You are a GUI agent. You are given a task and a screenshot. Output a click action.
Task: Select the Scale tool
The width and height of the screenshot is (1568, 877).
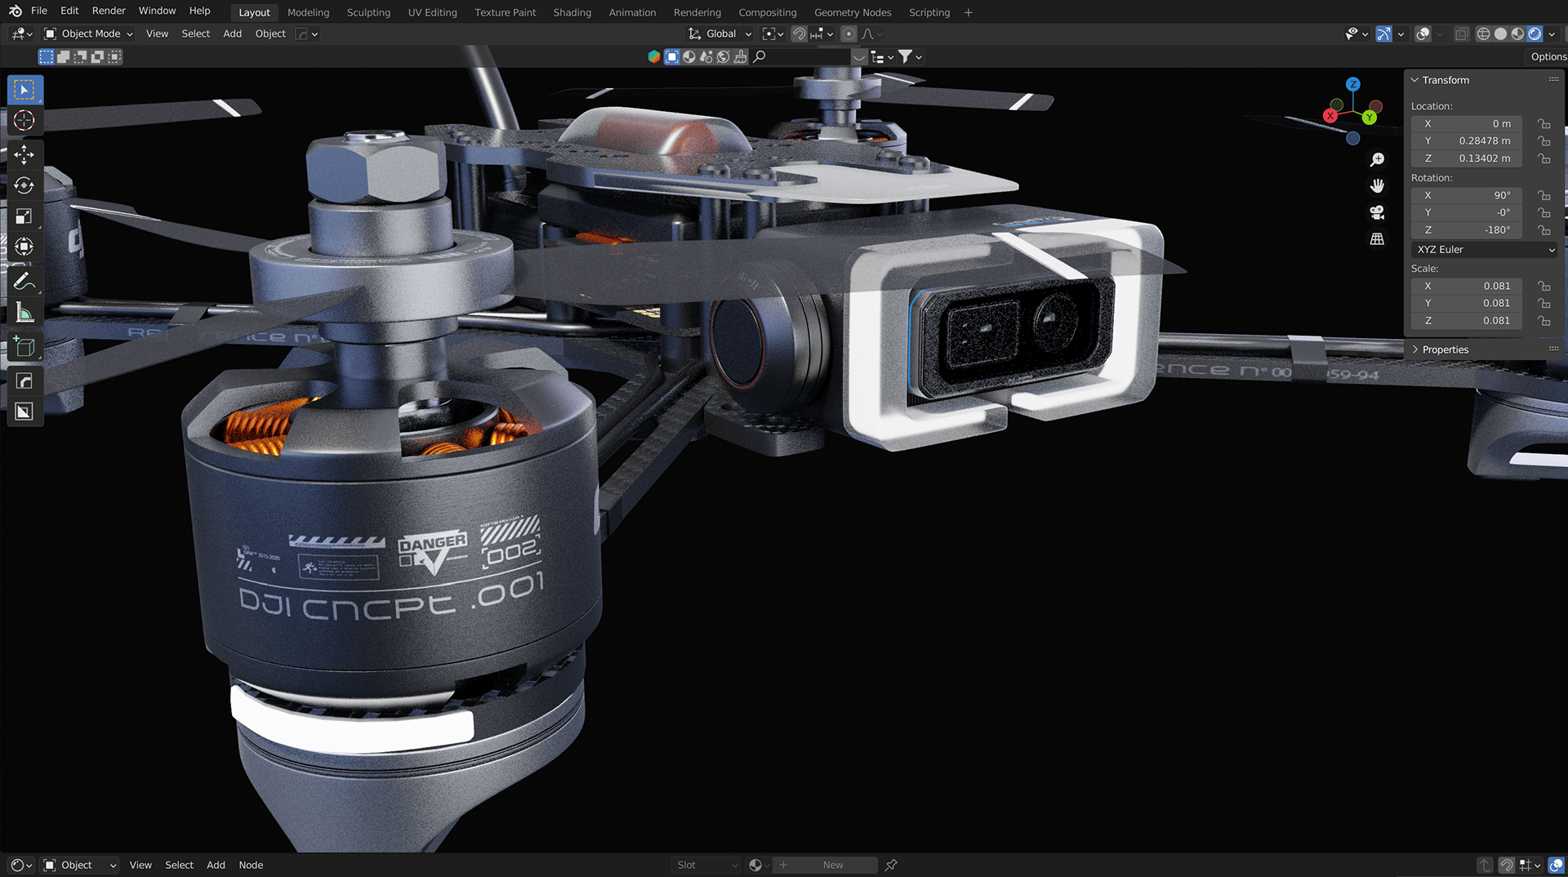[x=24, y=216]
